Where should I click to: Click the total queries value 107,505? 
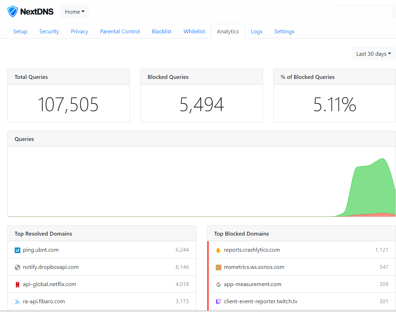[x=68, y=104]
